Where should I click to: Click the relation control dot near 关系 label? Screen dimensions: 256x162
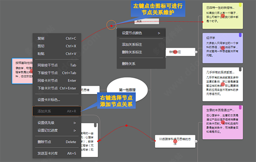point(111,26)
